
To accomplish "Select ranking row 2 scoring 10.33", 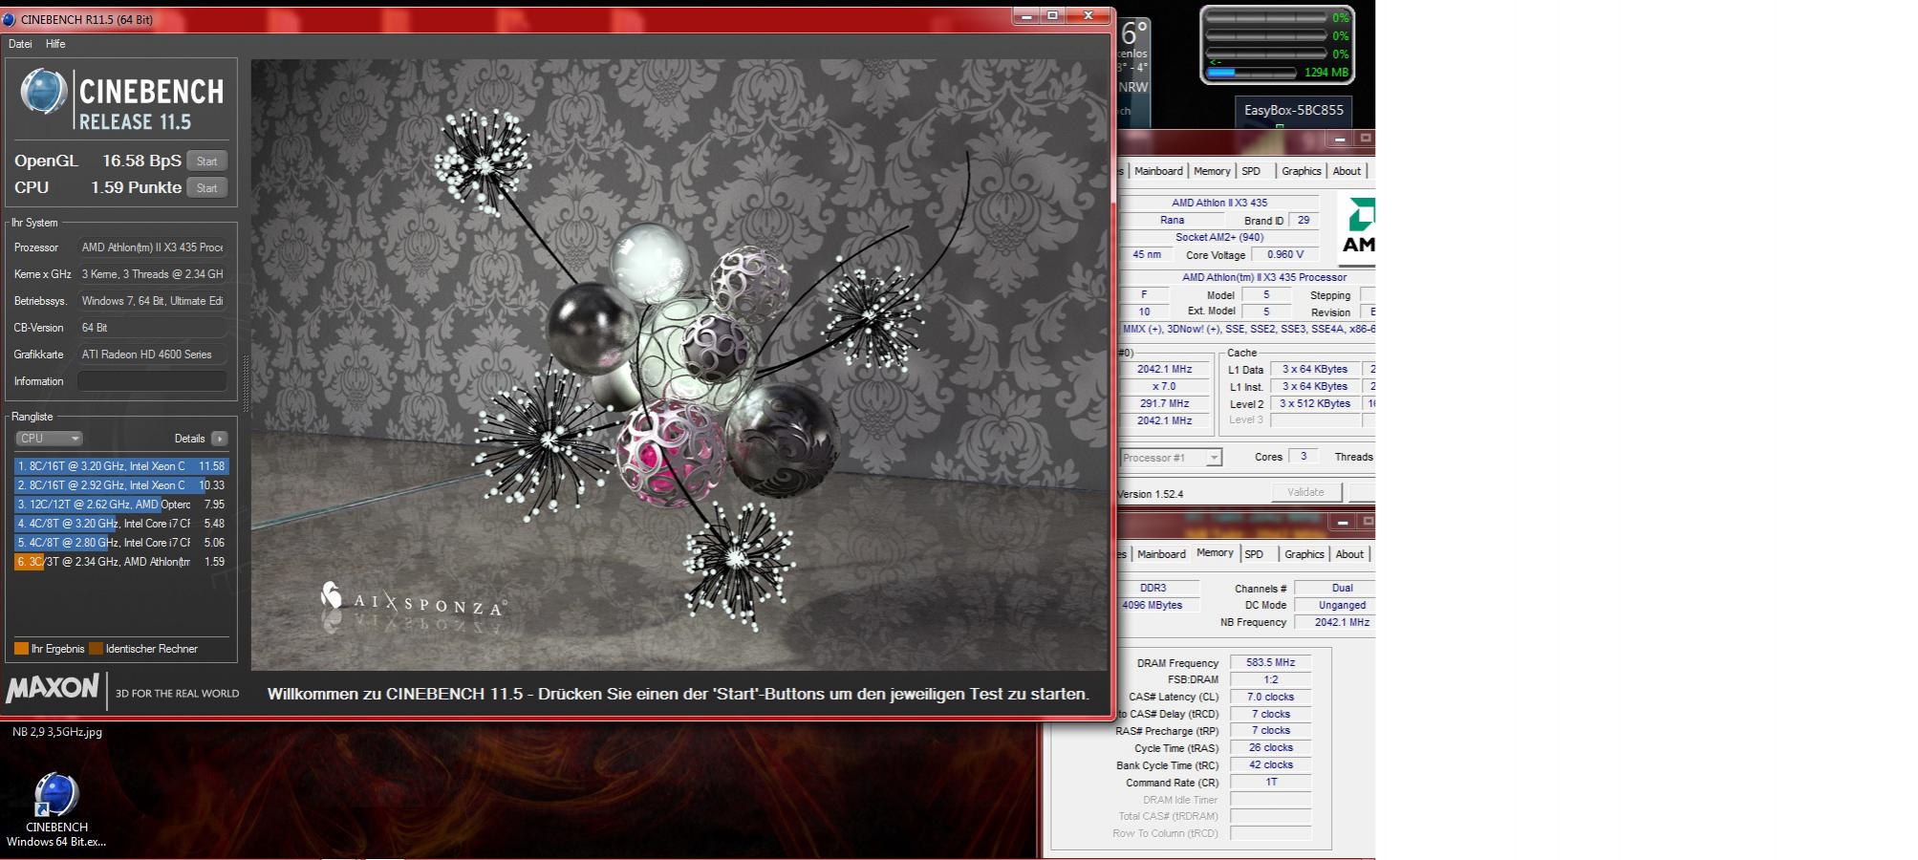I will pos(121,485).
